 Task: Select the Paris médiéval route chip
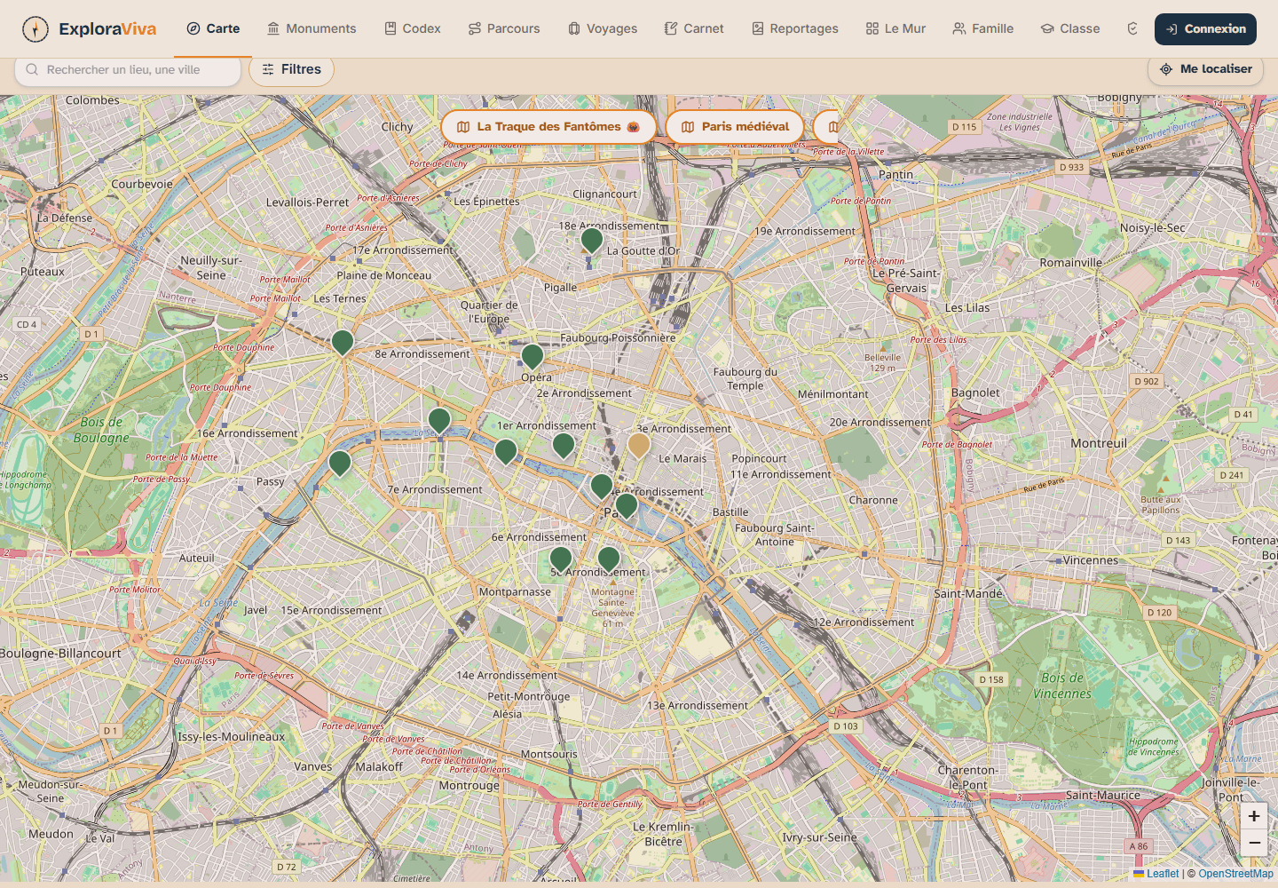pos(735,127)
